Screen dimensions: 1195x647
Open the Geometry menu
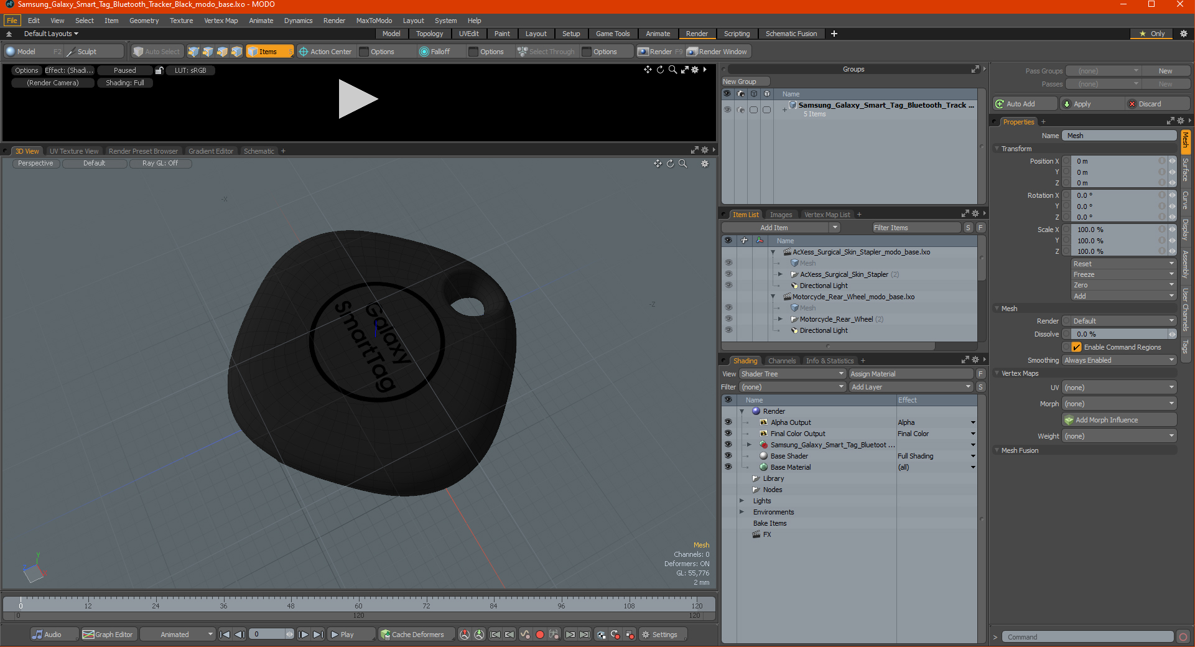pos(144,21)
